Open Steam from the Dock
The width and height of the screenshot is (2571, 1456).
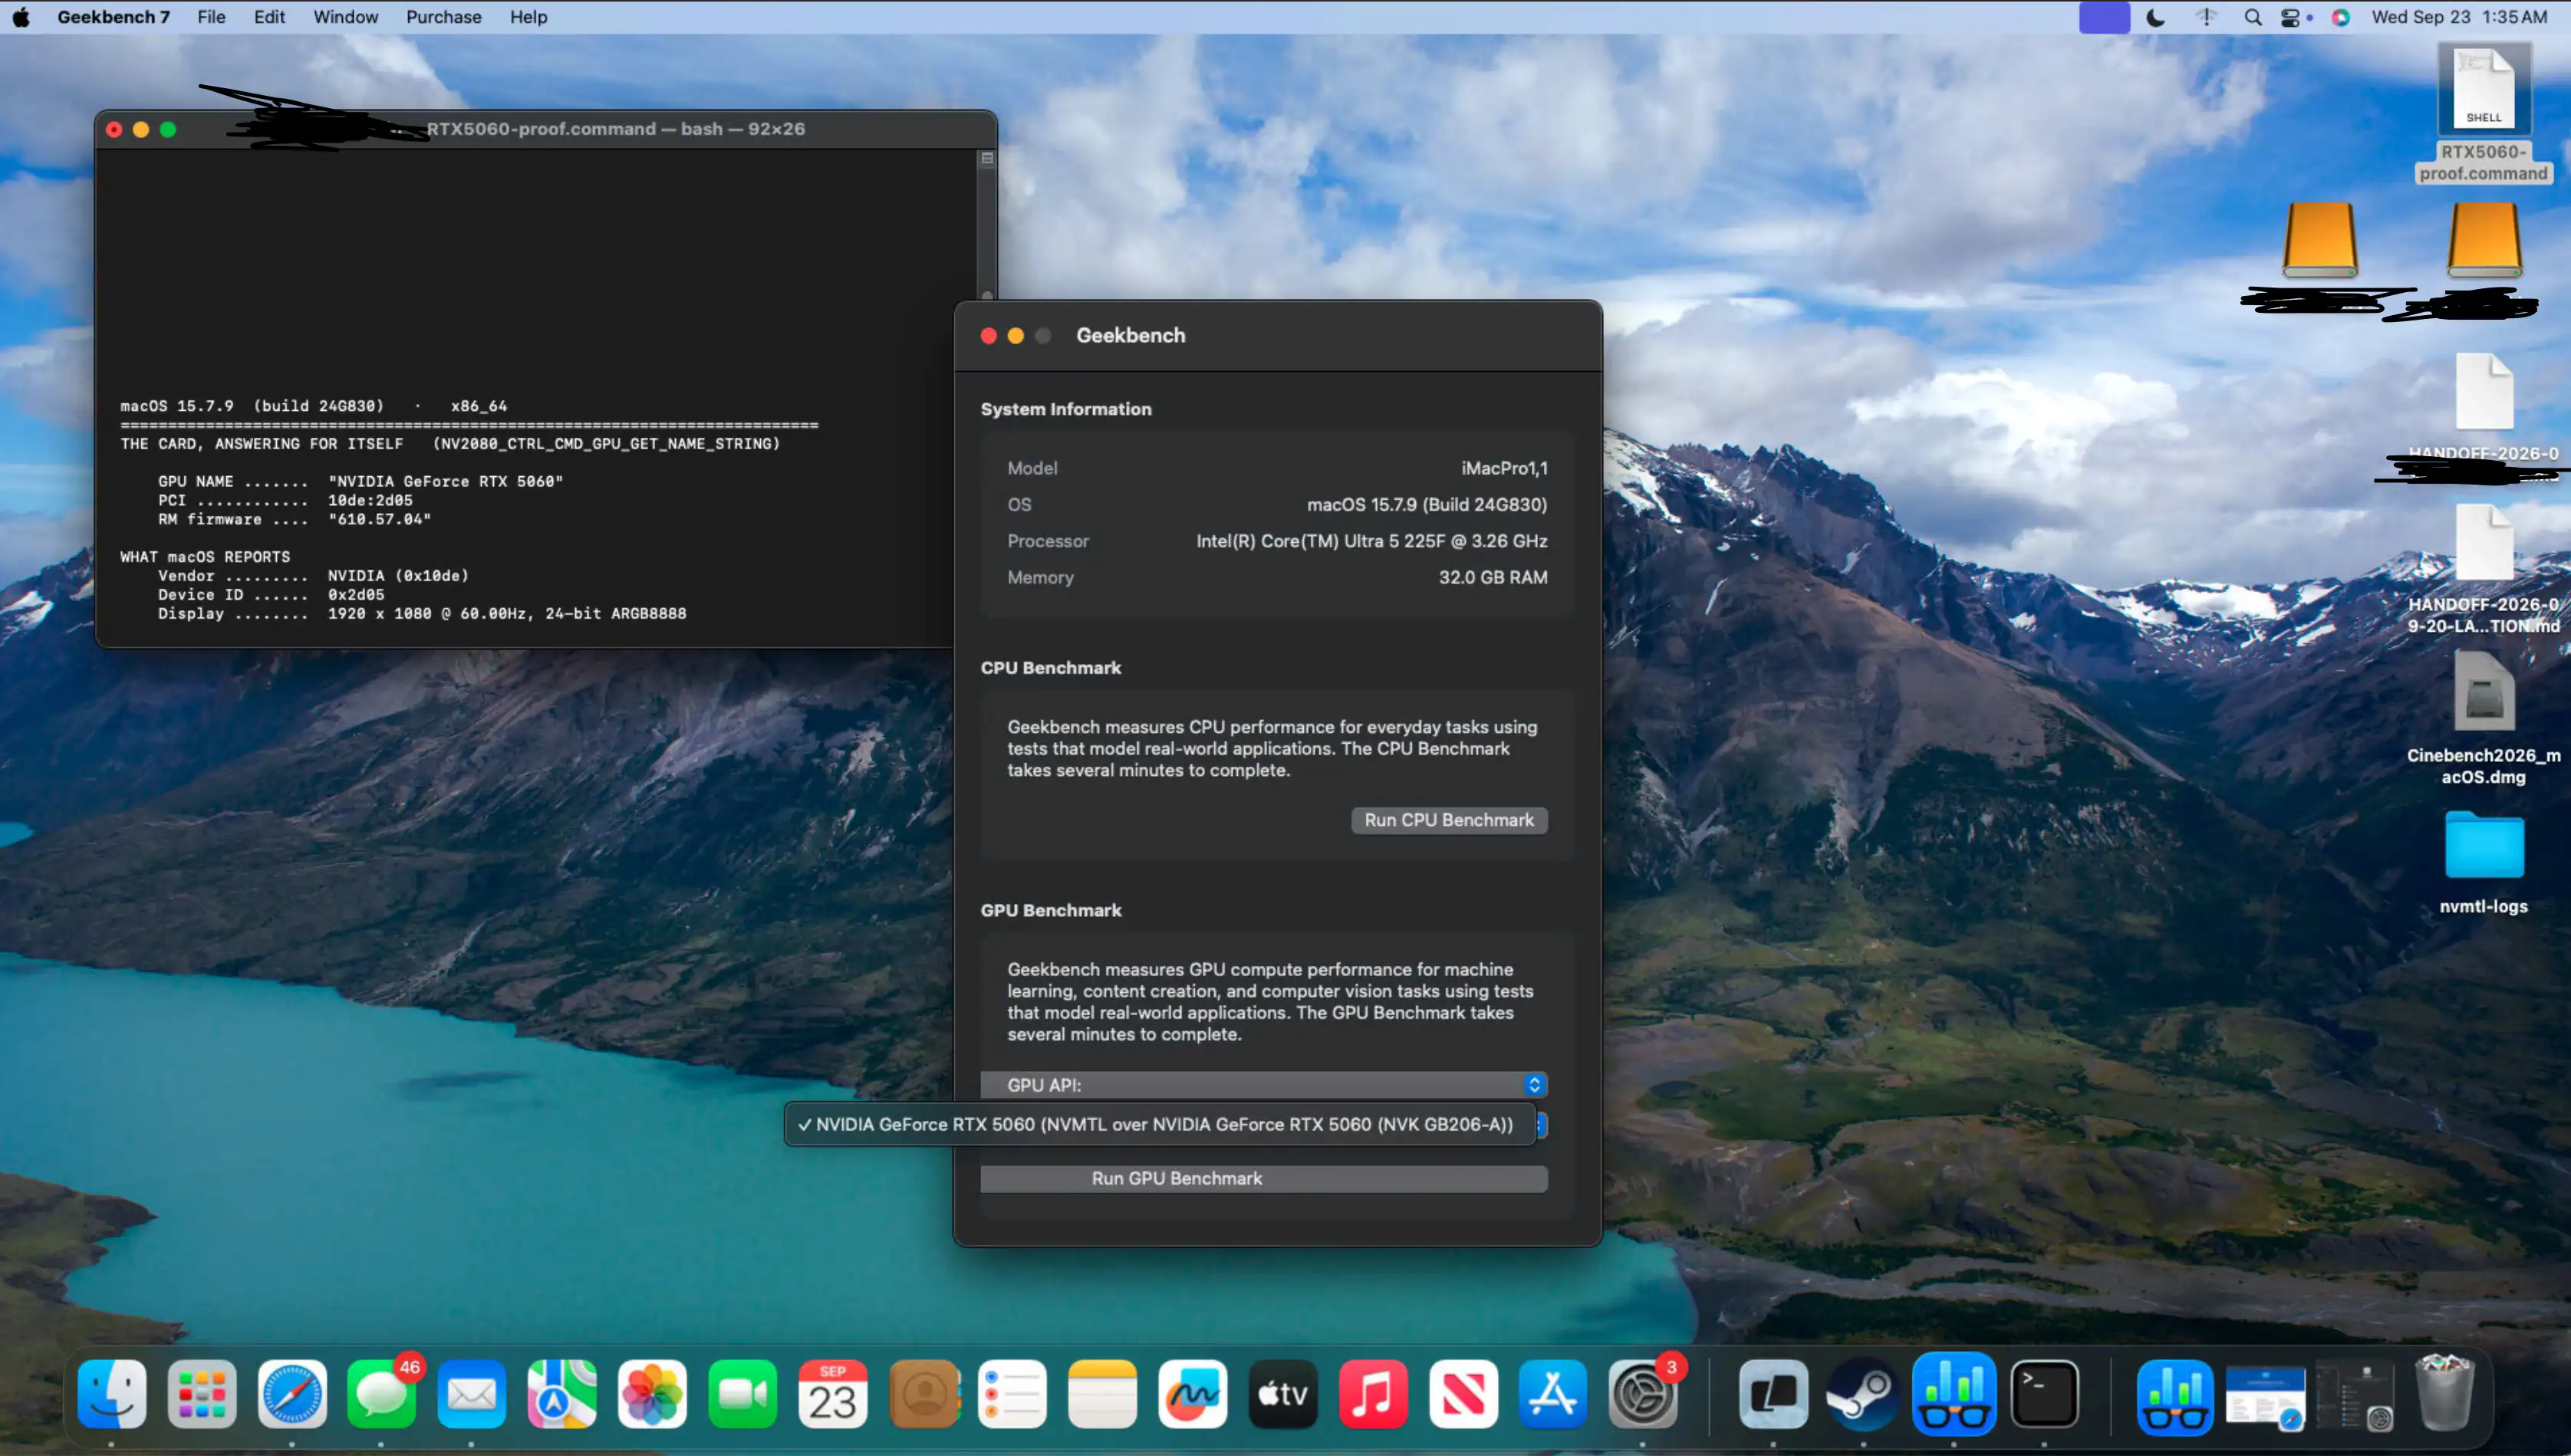coord(1863,1393)
